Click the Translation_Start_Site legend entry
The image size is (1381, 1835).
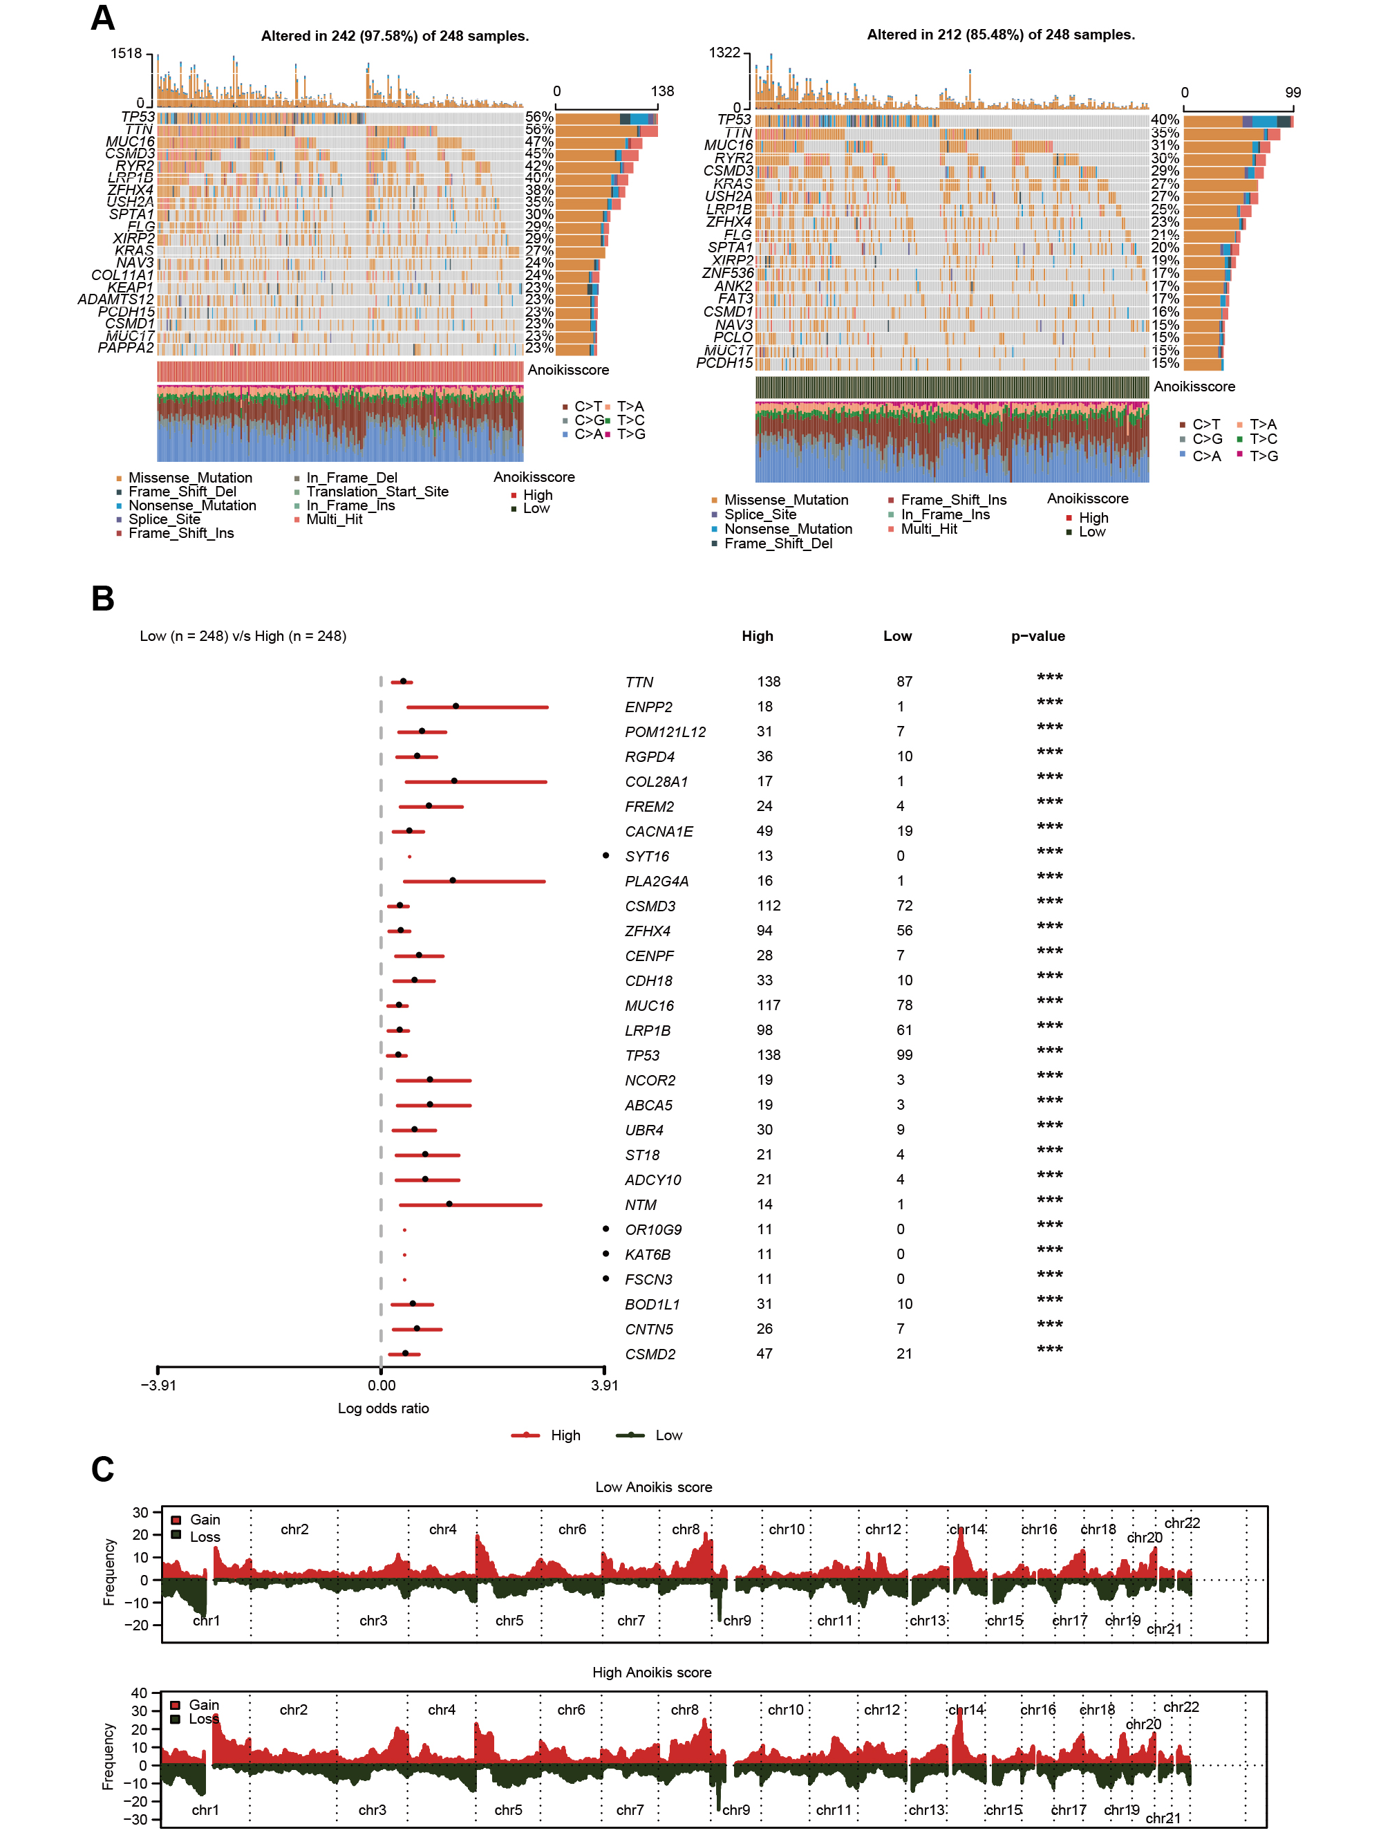point(377,492)
